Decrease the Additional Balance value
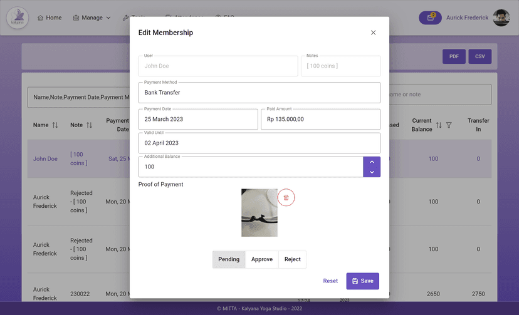This screenshot has width=519, height=315. coord(372,172)
